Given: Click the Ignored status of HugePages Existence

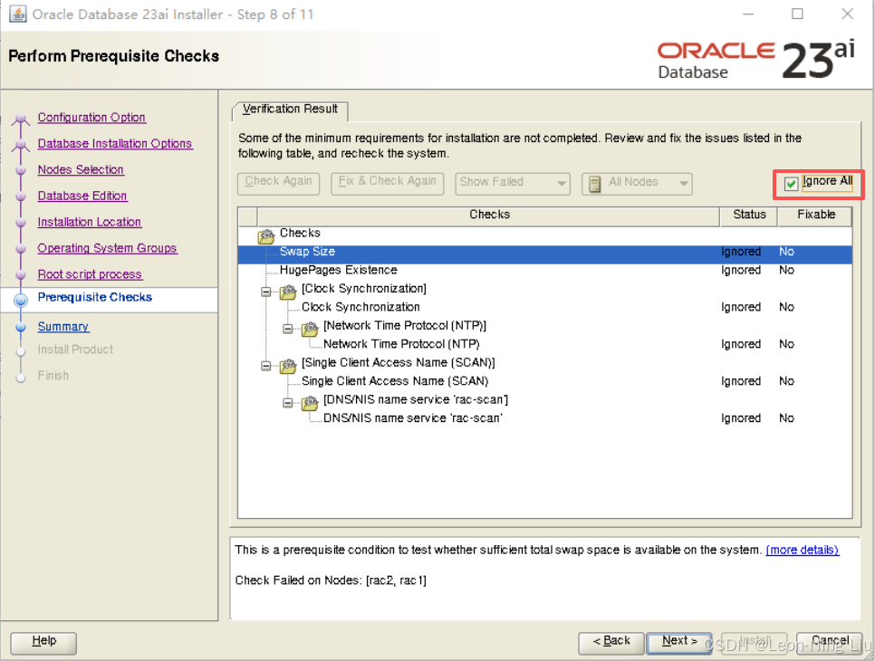Looking at the screenshot, I should 741,270.
